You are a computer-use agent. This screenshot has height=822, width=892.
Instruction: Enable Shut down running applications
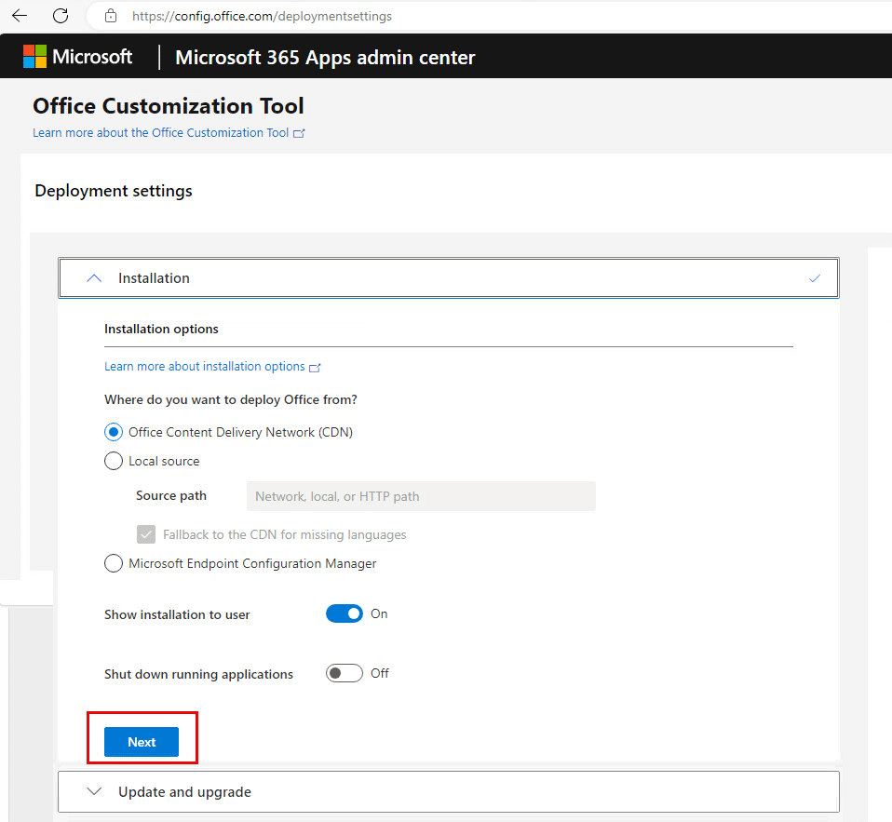(x=344, y=673)
